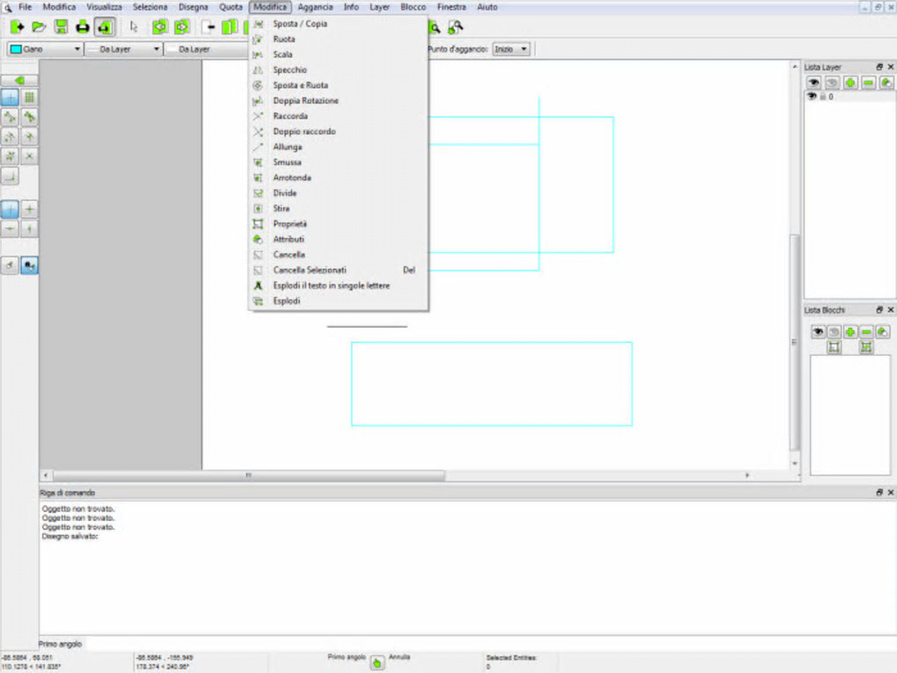Open the Layer menu

click(379, 7)
